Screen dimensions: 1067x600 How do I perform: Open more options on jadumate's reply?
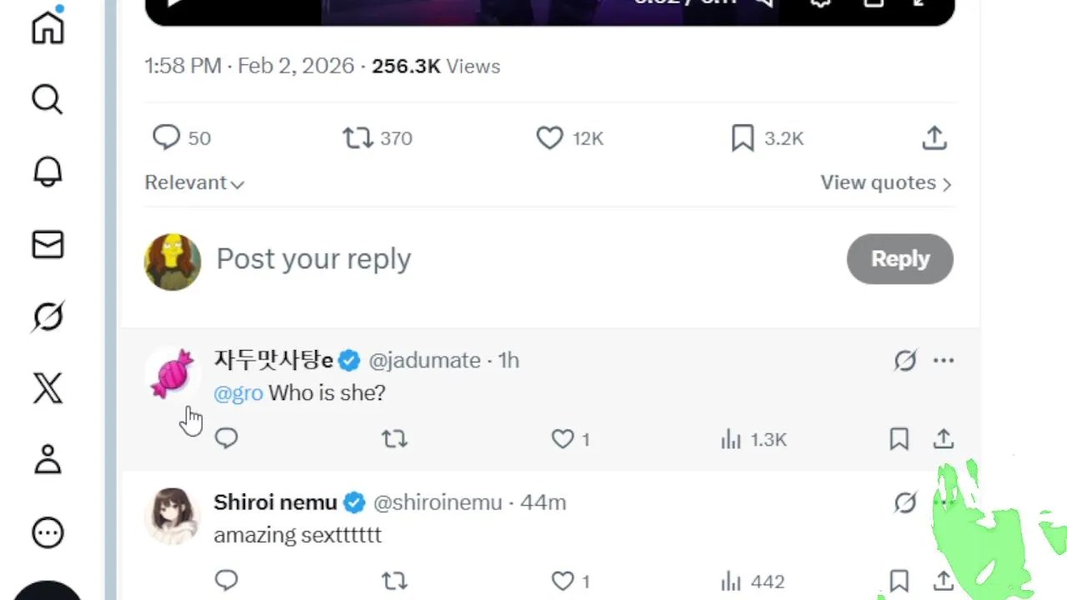point(944,361)
